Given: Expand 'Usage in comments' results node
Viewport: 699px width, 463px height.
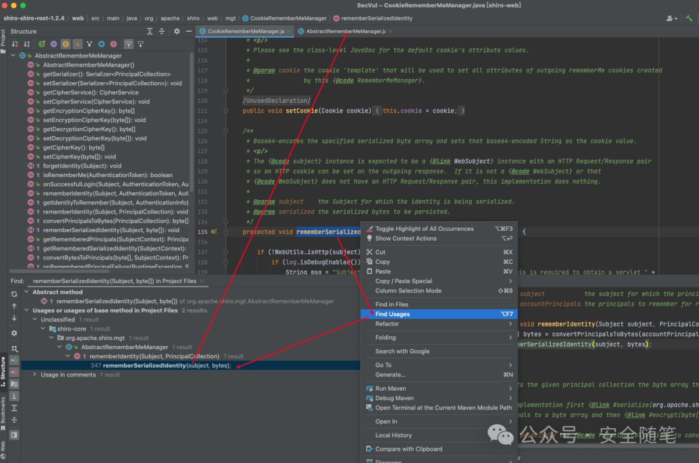Looking at the screenshot, I should tap(35, 375).
